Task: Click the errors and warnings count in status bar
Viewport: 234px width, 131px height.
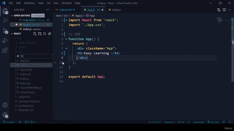Action: click(30, 122)
